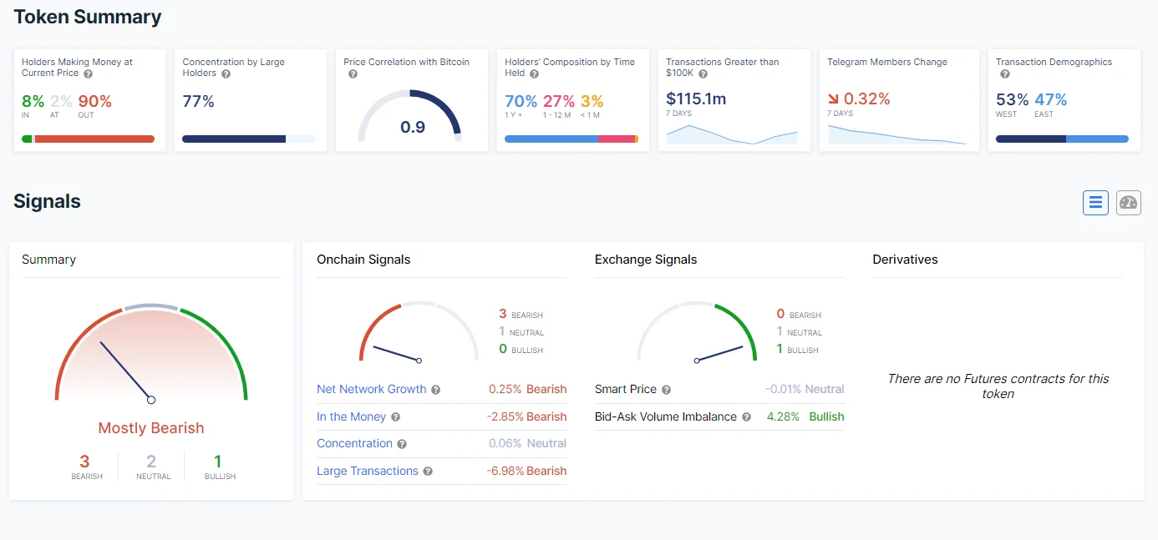Click the Telegram Members Change sparkline chart
The image size is (1158, 540).
click(x=896, y=135)
